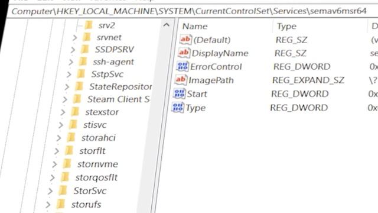
Task: Expand the stisvc key
Action: (61, 125)
